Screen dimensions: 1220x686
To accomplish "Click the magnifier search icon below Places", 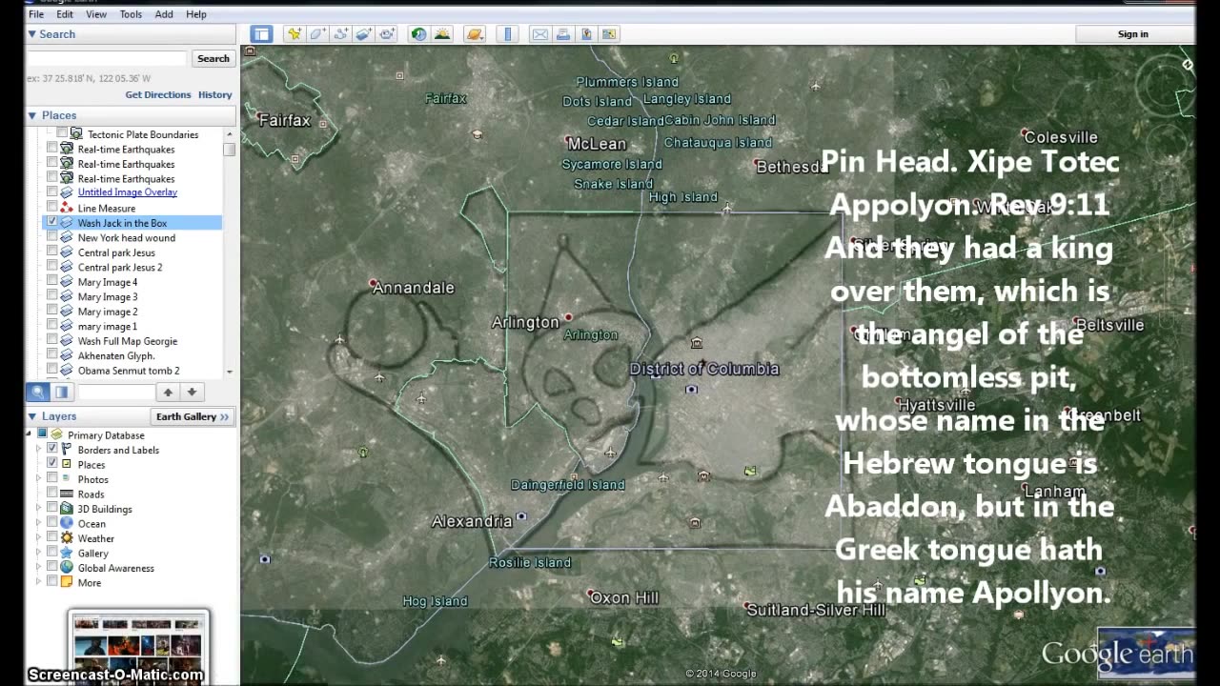I will coord(37,392).
